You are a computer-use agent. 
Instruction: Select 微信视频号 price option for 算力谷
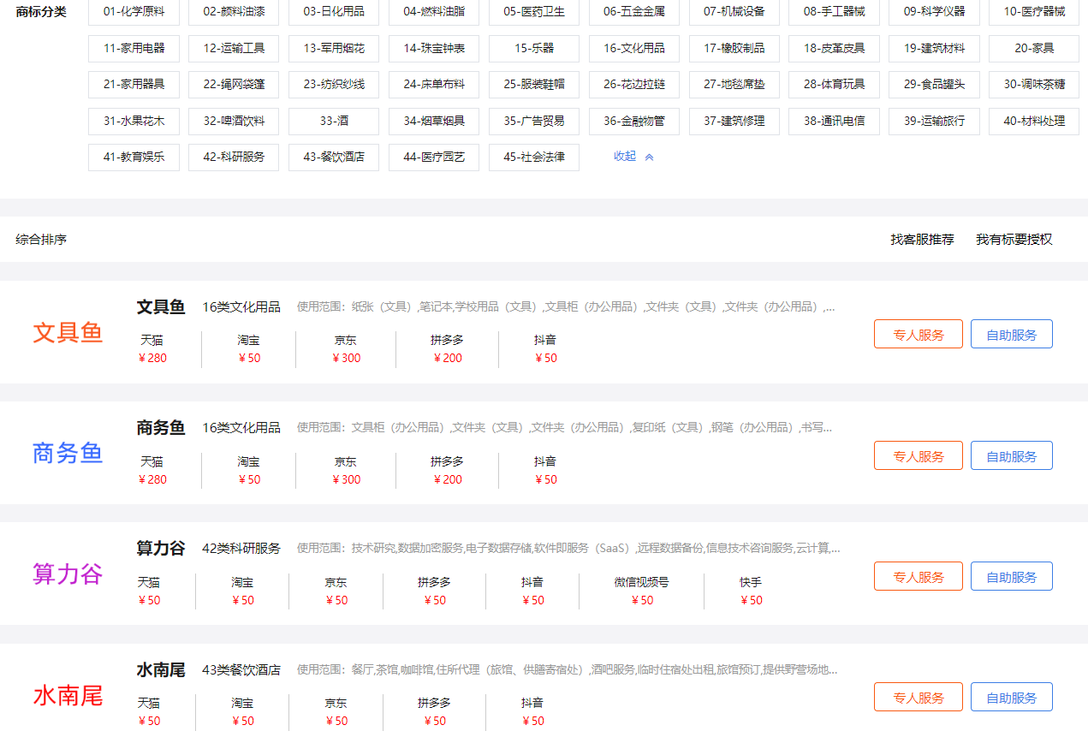click(x=641, y=591)
